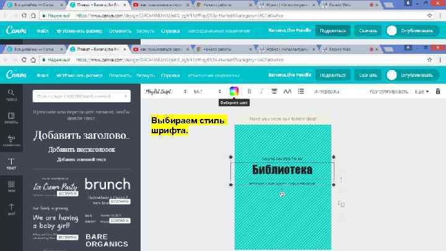
Task: Click the copy page icon beside canvas
Action: (x=341, y=204)
